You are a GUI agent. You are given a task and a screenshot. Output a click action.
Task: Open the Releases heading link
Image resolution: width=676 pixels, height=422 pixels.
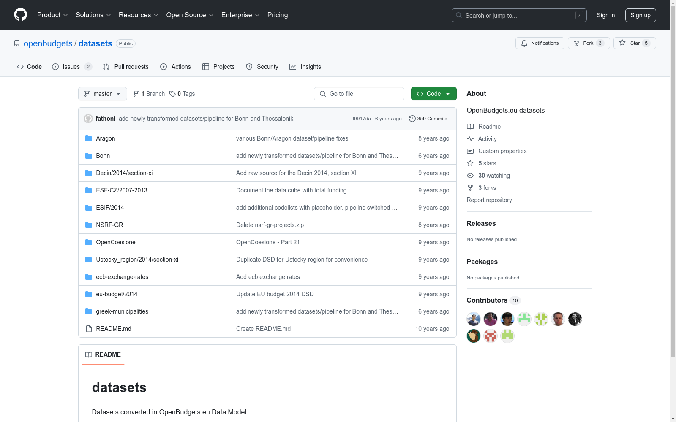click(x=481, y=224)
